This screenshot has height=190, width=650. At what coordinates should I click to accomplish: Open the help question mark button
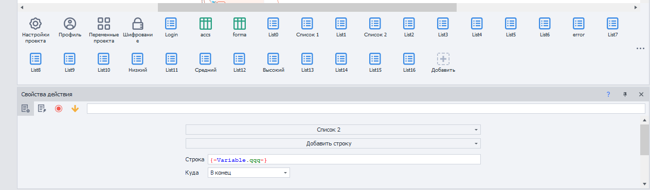coord(608,94)
